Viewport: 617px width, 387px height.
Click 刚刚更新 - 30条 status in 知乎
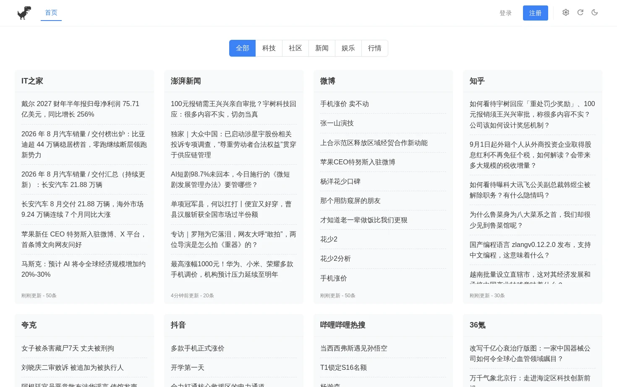click(x=487, y=296)
